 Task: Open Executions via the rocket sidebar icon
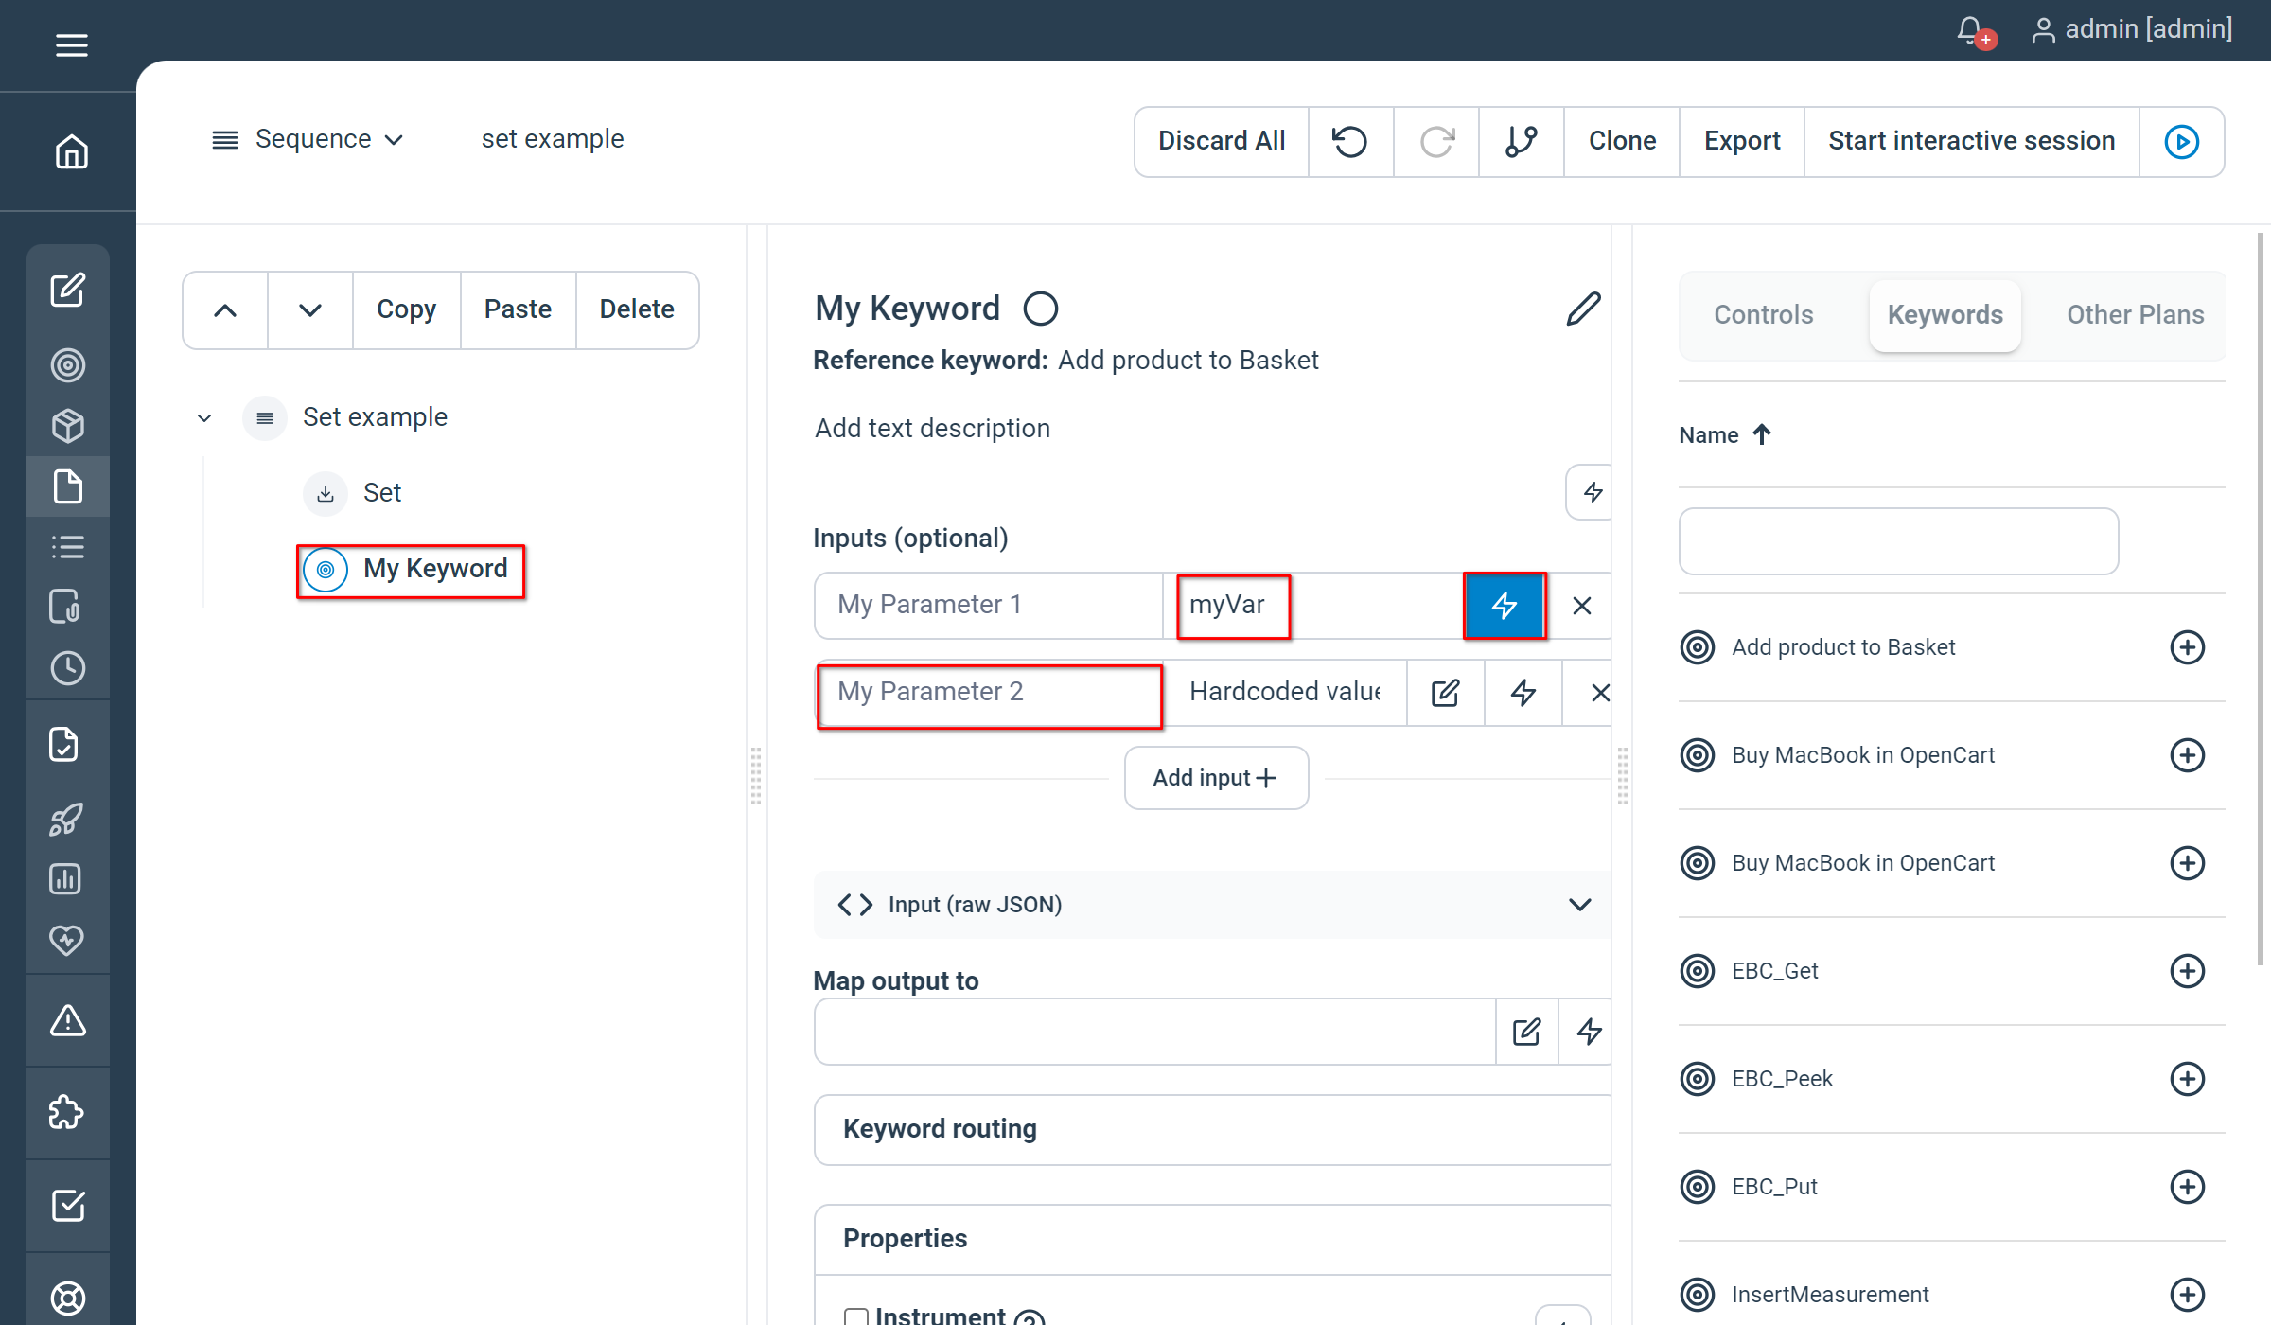point(68,820)
